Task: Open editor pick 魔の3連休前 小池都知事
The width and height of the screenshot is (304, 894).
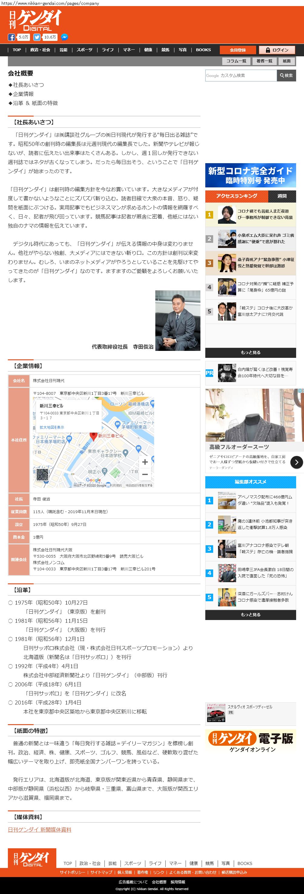Action: tap(250, 525)
